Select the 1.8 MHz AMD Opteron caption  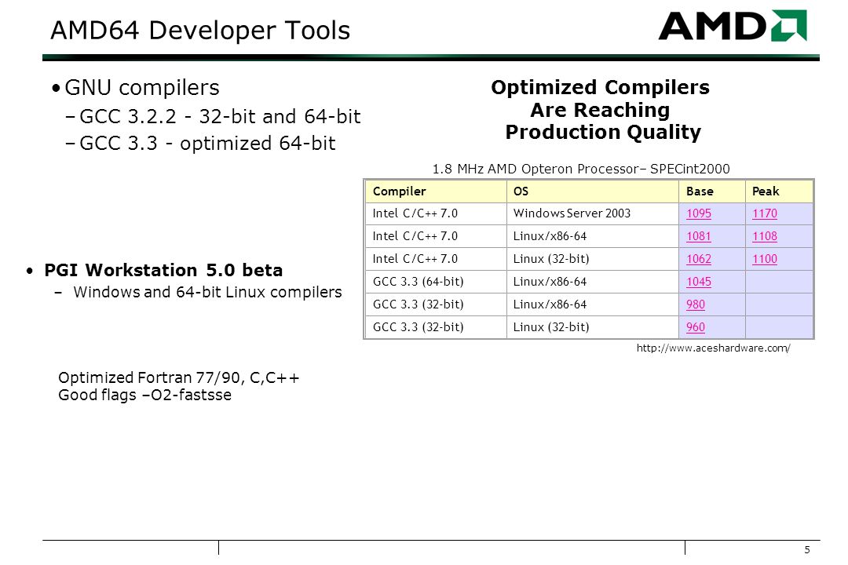click(x=581, y=169)
